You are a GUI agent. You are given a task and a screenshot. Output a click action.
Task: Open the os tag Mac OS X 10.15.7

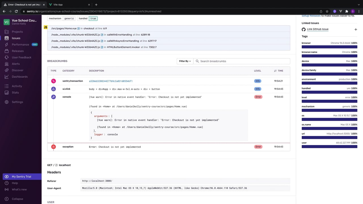coord(342,116)
